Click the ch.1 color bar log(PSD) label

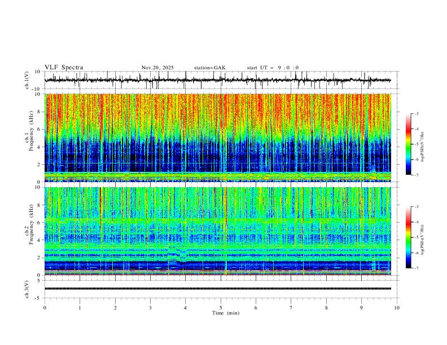click(423, 147)
